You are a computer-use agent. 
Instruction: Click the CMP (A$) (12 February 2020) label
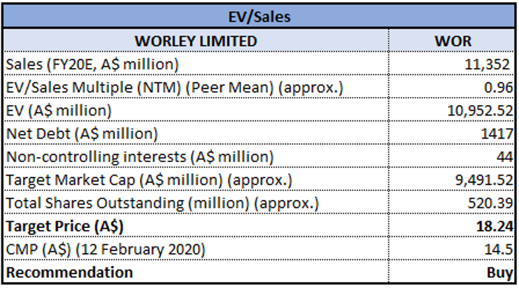click(106, 250)
